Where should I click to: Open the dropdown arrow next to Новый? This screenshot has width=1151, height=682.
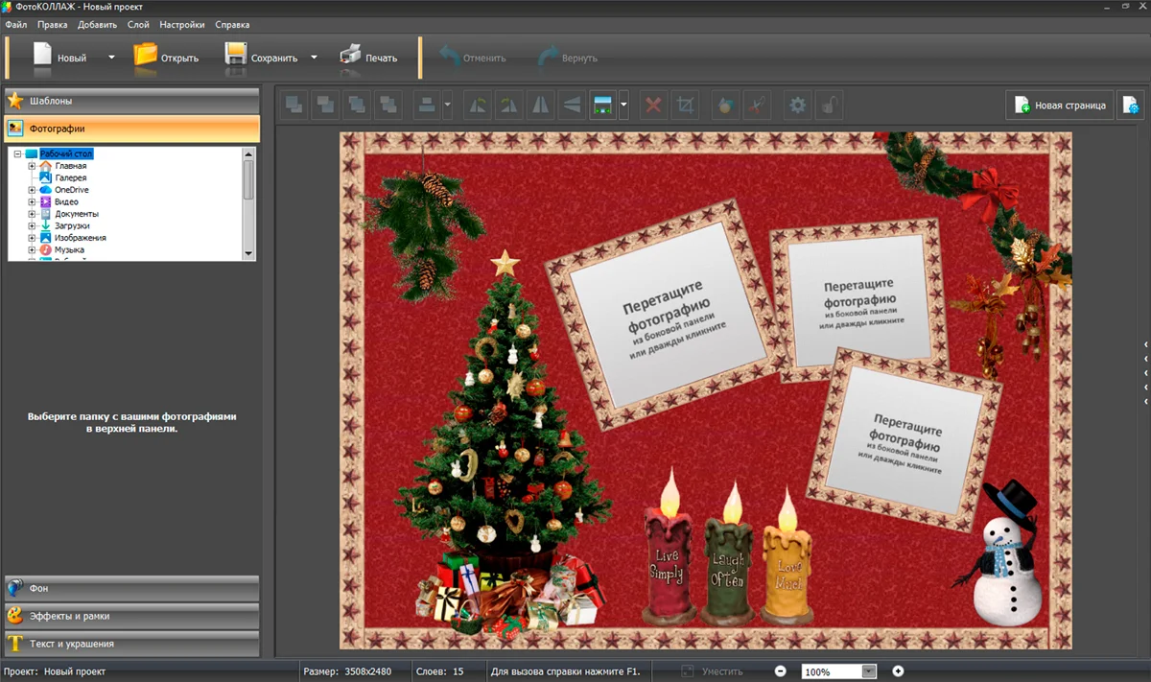click(x=111, y=58)
